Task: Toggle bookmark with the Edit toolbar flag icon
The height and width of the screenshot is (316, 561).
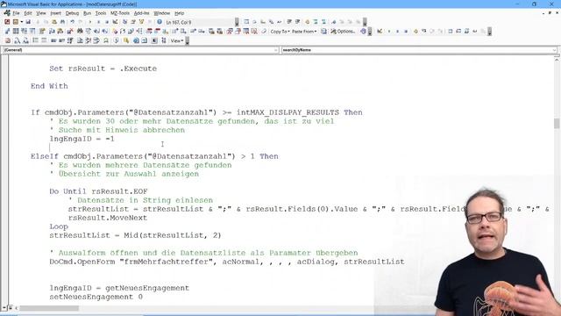Action: click(x=333, y=22)
